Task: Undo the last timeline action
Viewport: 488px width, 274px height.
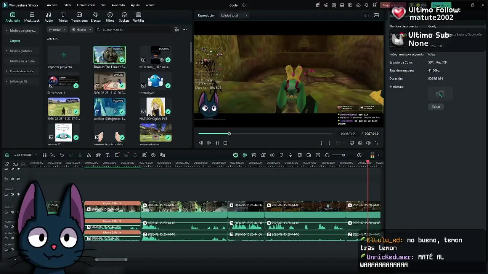Action: point(62,155)
